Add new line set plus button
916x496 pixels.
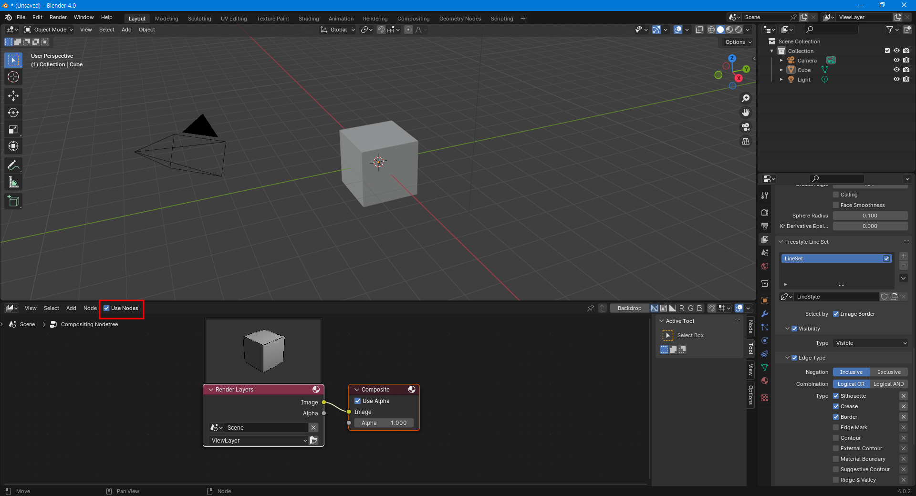coord(904,256)
